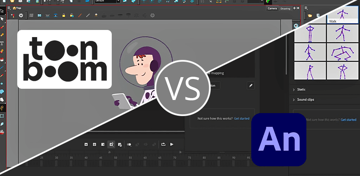The image size is (360, 176).
Task: Switch to the Drawing view tab
Action: tap(285, 9)
